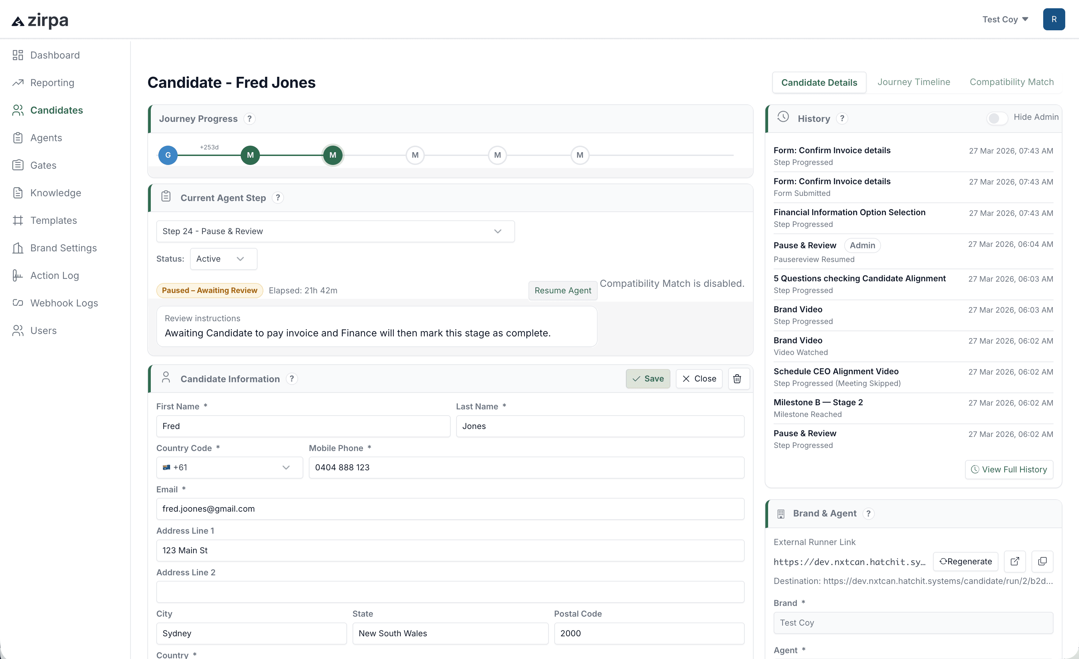Open the Compatibility Match tab
Image resolution: width=1079 pixels, height=659 pixels.
pyautogui.click(x=1011, y=82)
